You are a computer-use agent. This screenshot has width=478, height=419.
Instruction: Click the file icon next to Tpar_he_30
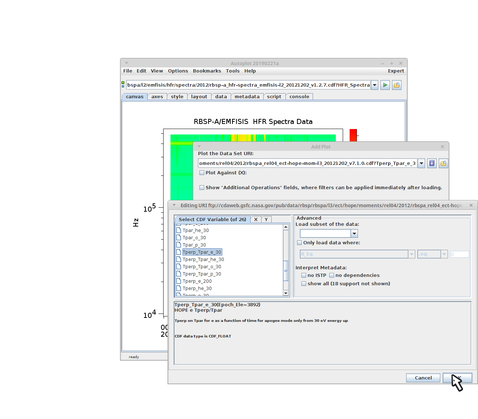click(178, 230)
